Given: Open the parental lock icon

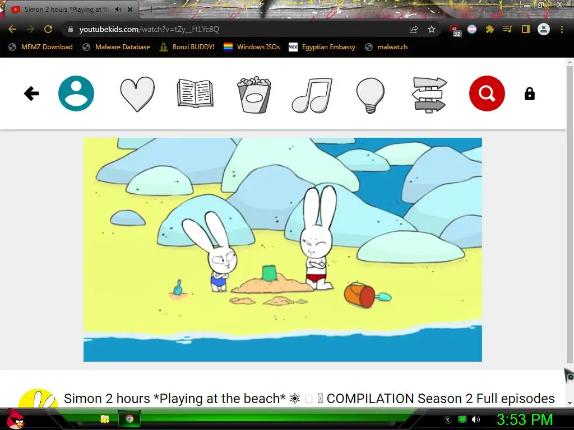Looking at the screenshot, I should click(x=529, y=94).
